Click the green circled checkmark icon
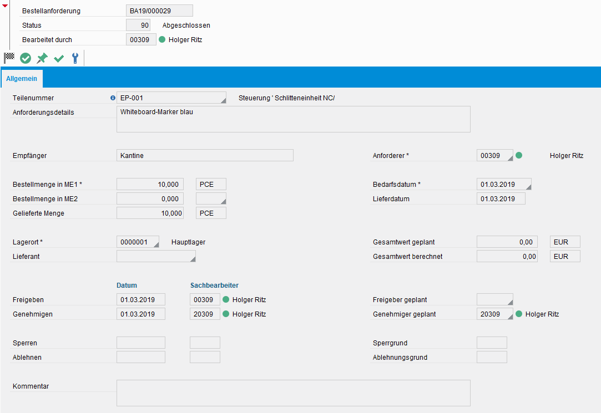Viewport: 601px width, 413px height. (26, 58)
